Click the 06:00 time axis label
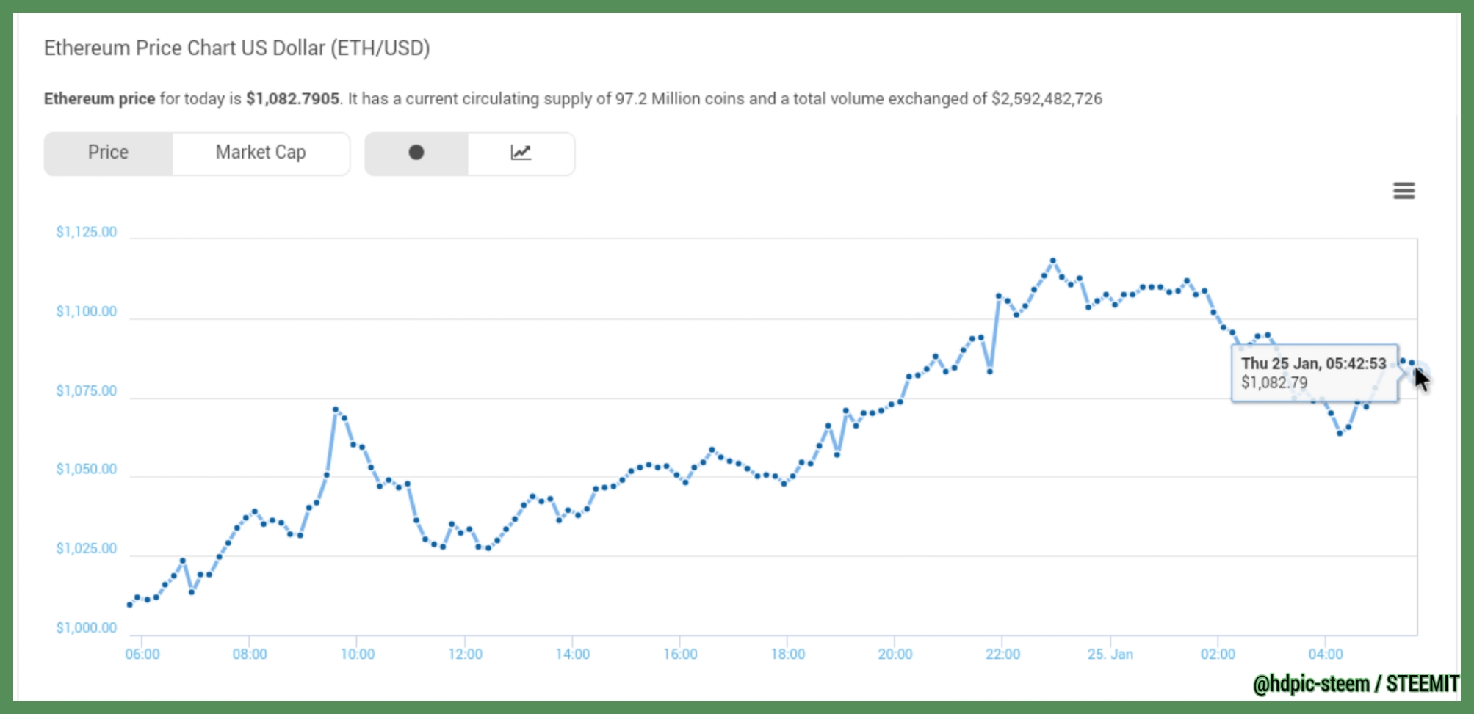Screen dimensions: 1474x714 (x=142, y=654)
